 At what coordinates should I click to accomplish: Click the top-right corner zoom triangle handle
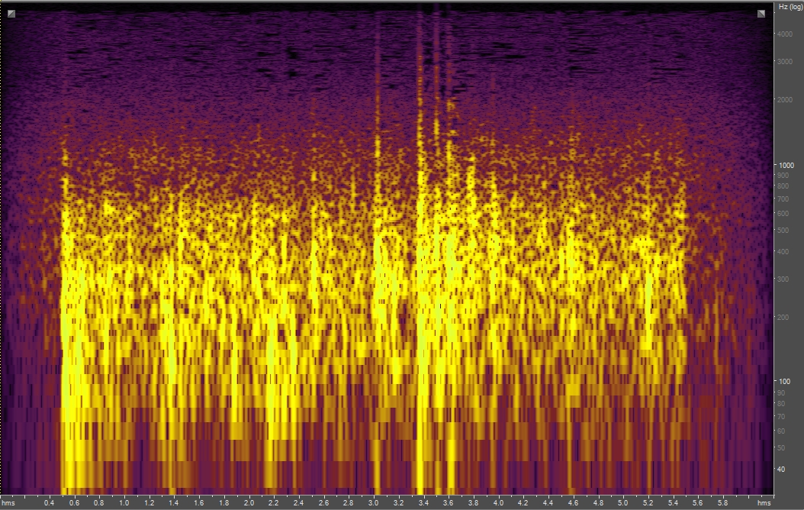[x=761, y=13]
